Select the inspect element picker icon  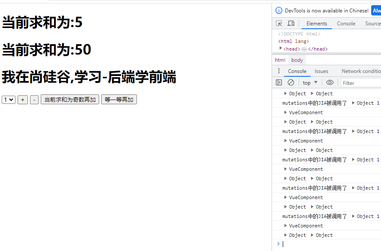coord(279,23)
